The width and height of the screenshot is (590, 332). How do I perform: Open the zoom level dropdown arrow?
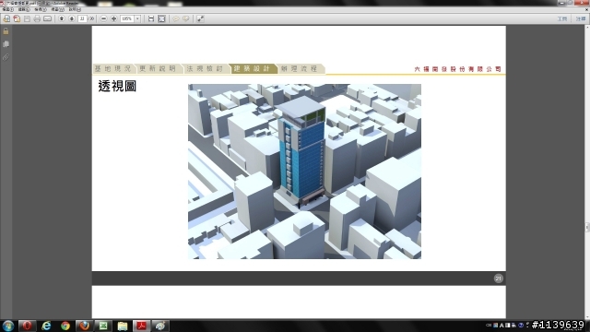point(137,18)
